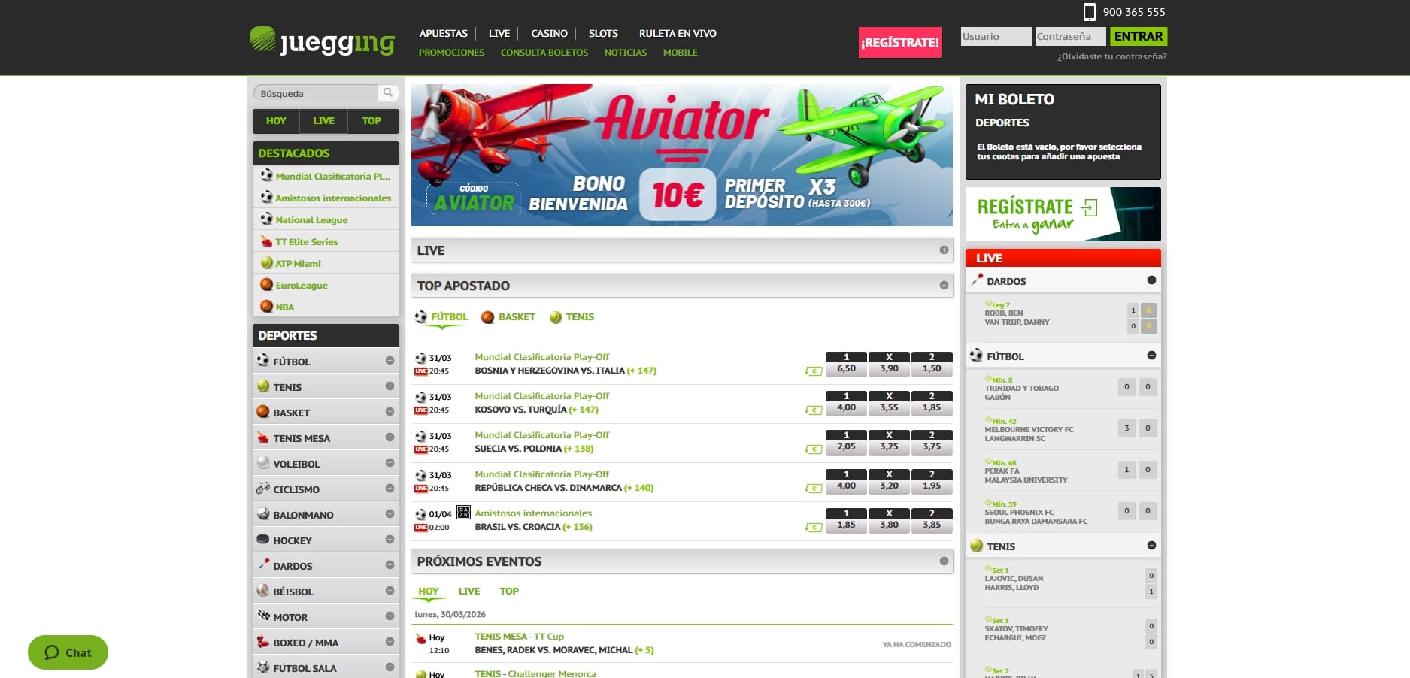Select odds 6,50 for Bosnia win
The image size is (1410, 678).
[x=846, y=368]
